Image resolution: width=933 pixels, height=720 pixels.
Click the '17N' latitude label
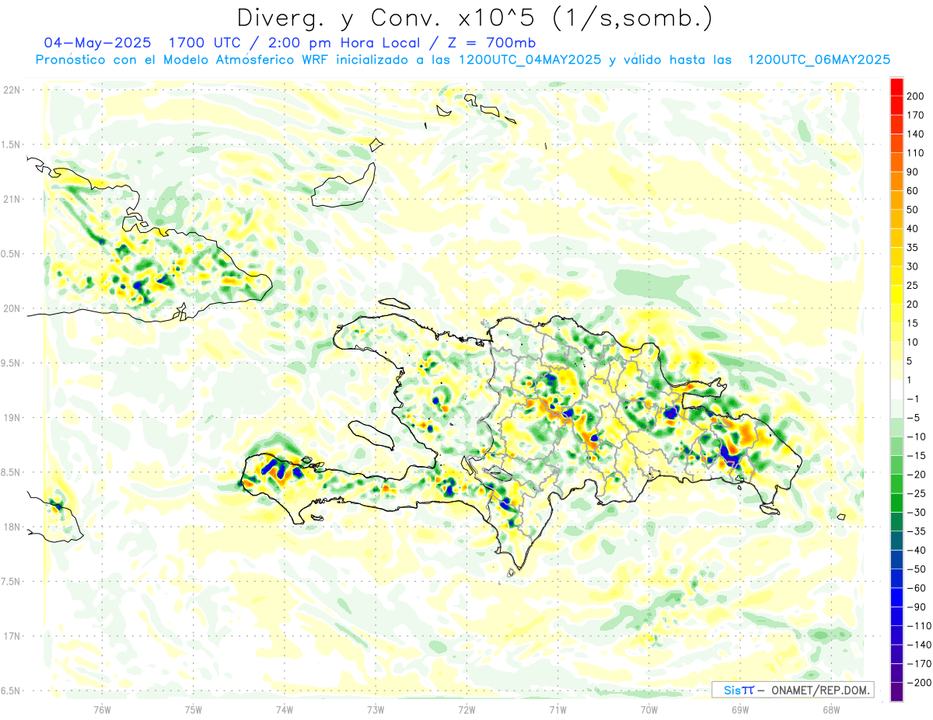[12, 636]
